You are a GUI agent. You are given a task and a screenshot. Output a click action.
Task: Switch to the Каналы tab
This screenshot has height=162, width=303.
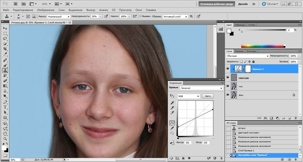(239, 51)
